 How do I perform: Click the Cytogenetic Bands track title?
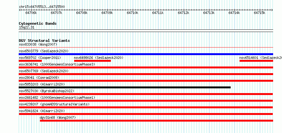coord(38,23)
